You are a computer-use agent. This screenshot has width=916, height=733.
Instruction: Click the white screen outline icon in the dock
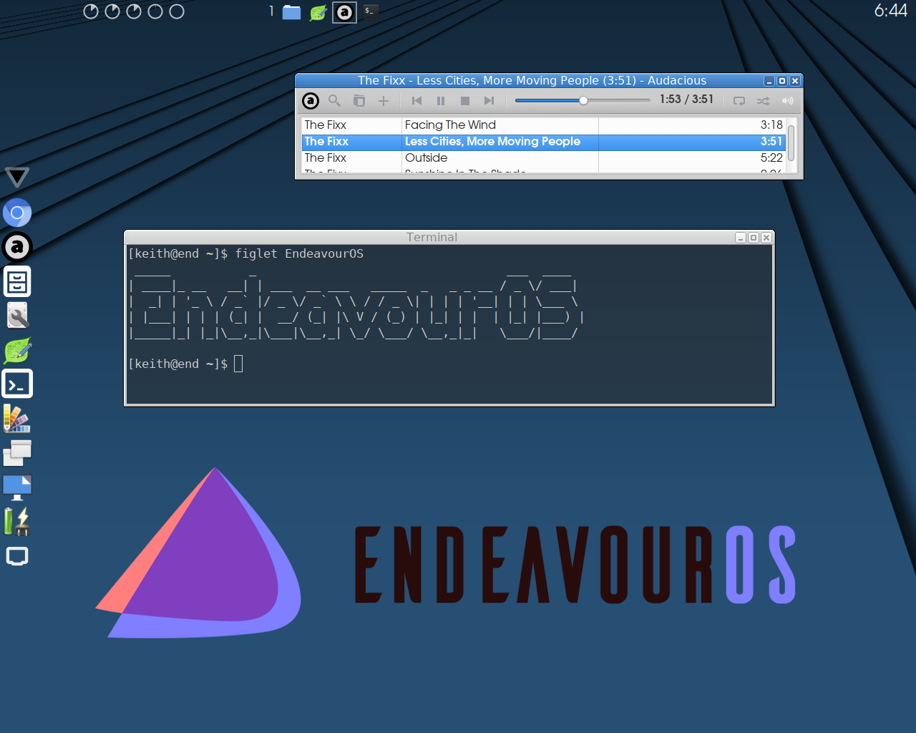point(17,556)
